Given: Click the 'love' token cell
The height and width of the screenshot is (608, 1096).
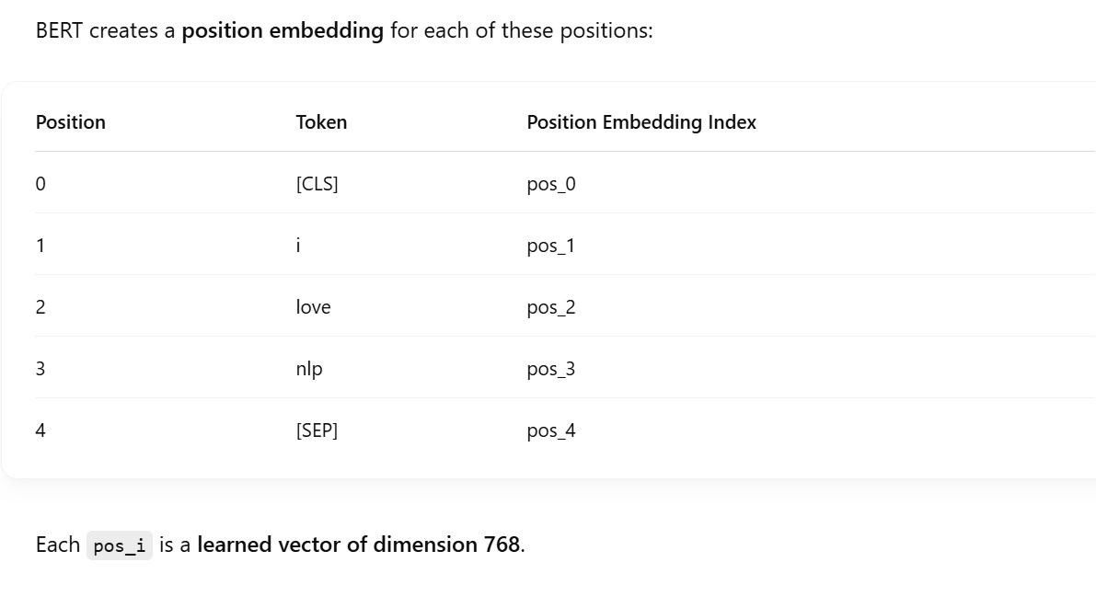Looking at the screenshot, I should 313,307.
